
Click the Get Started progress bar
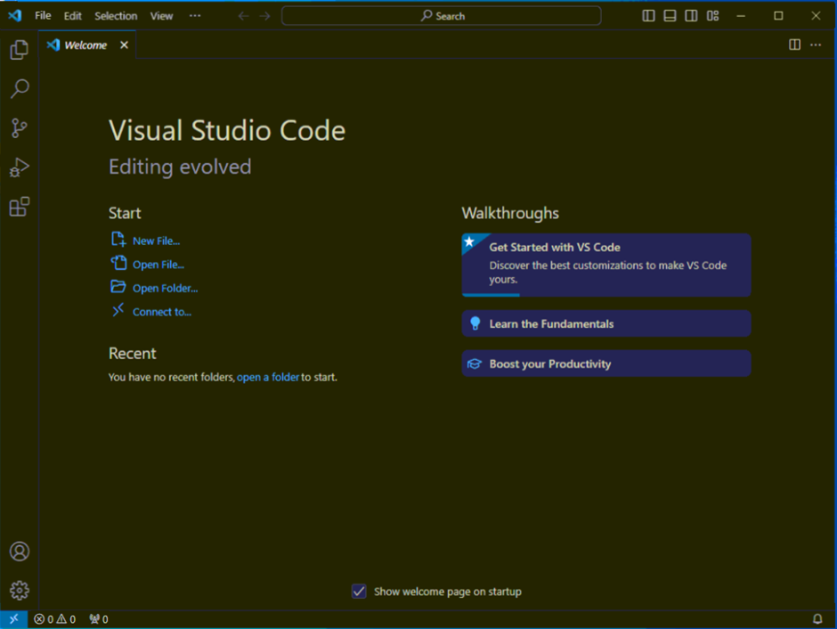pyautogui.click(x=492, y=295)
